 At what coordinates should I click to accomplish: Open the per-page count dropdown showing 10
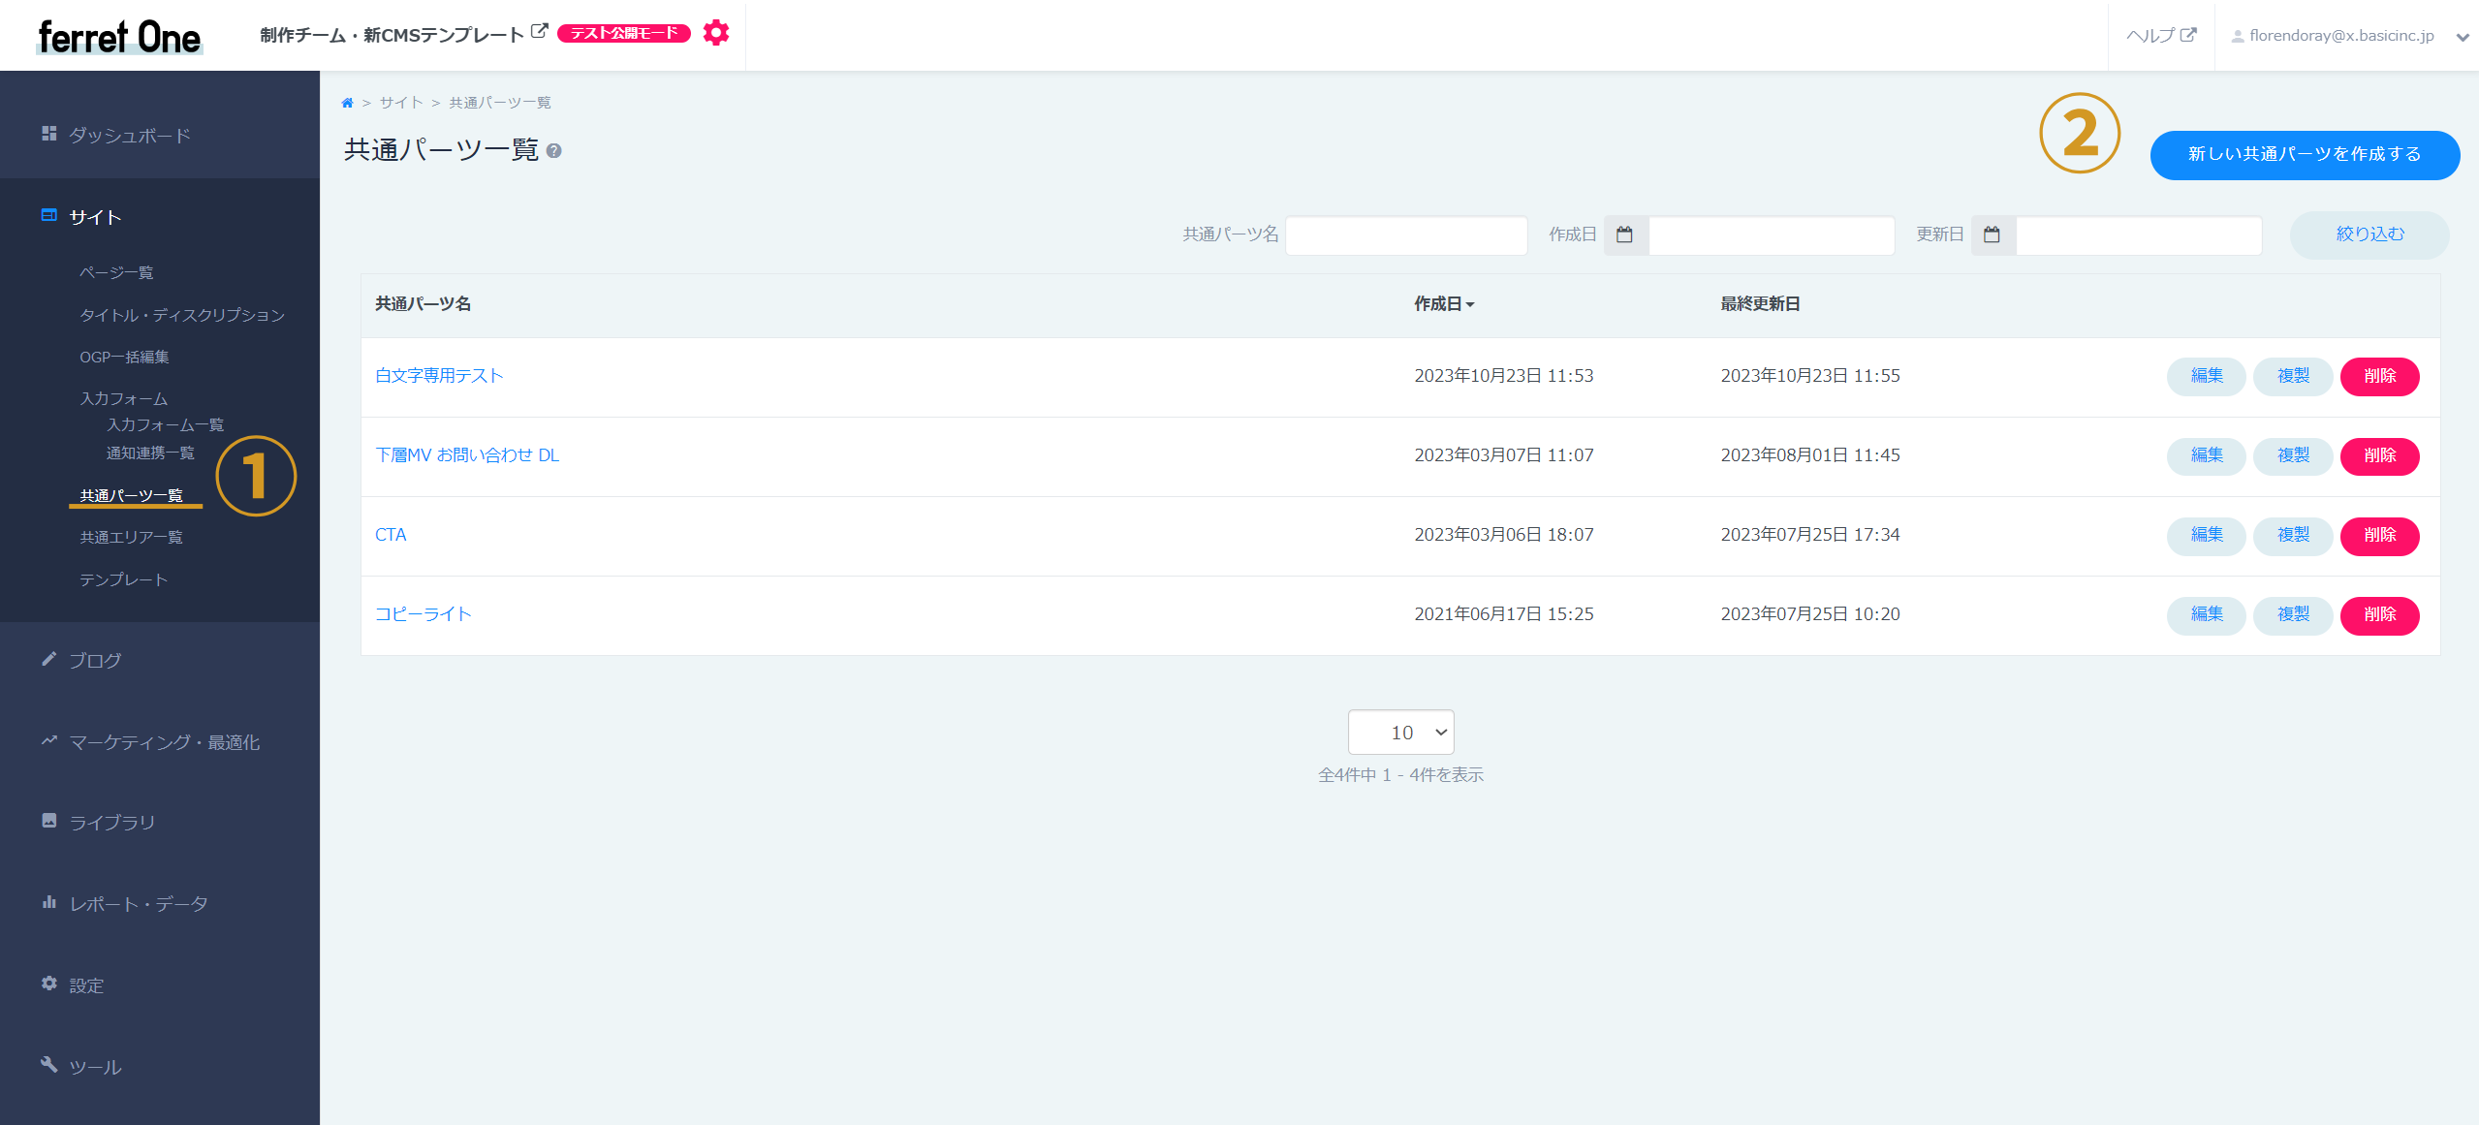1401,733
